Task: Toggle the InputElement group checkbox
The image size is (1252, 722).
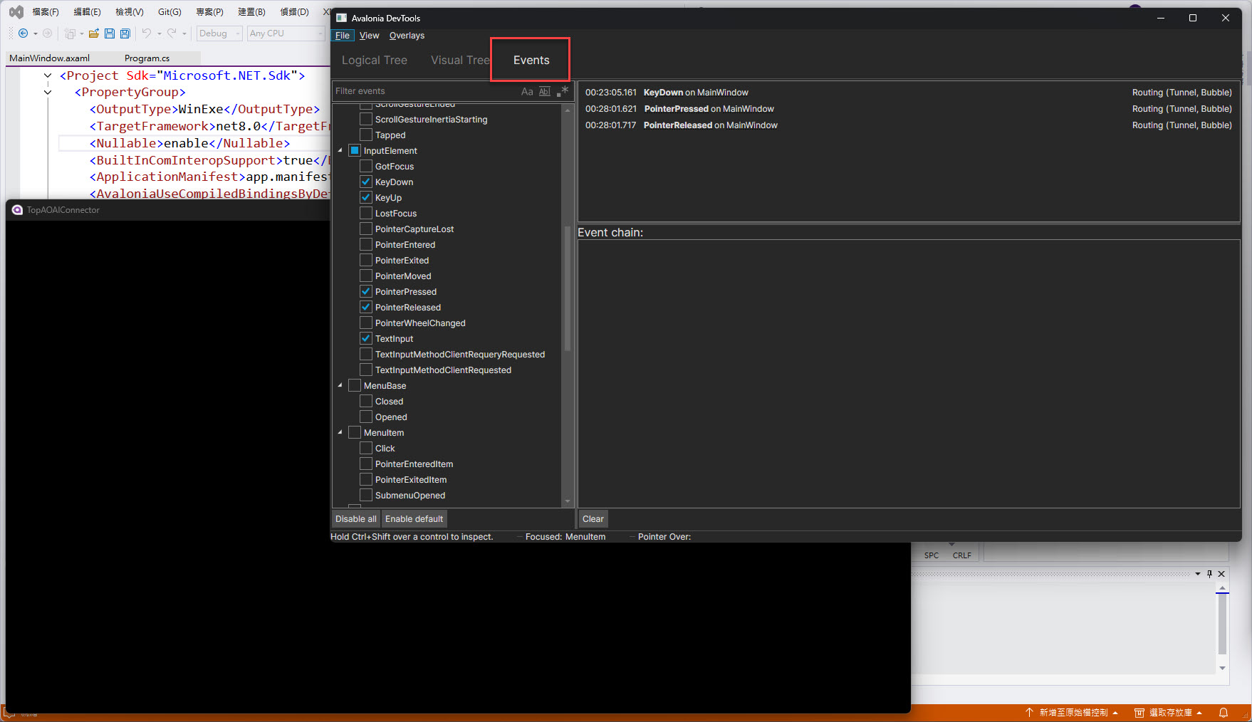Action: pyautogui.click(x=355, y=150)
